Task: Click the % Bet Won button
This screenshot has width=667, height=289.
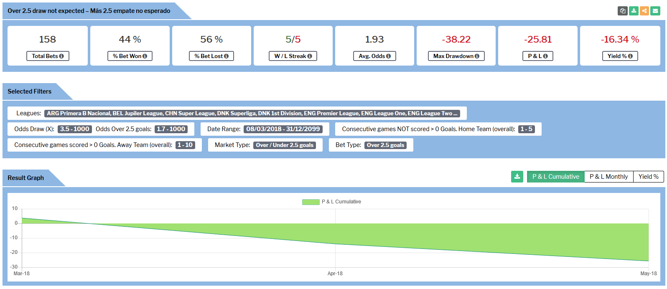Action: pos(130,56)
